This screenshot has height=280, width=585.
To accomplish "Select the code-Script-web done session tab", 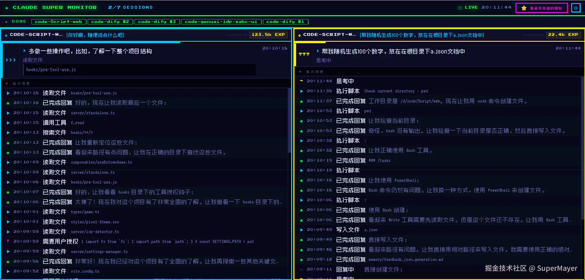I will pyautogui.click(x=59, y=22).
